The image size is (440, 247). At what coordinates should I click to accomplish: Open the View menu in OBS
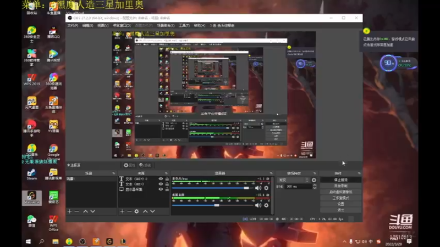point(103,25)
